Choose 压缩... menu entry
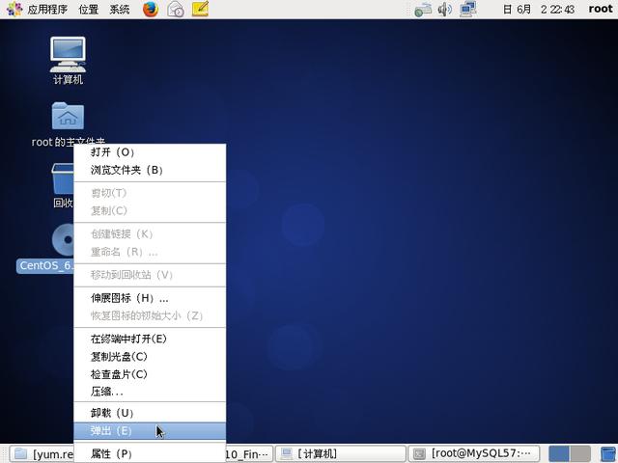The width and height of the screenshot is (618, 463). coord(150,392)
